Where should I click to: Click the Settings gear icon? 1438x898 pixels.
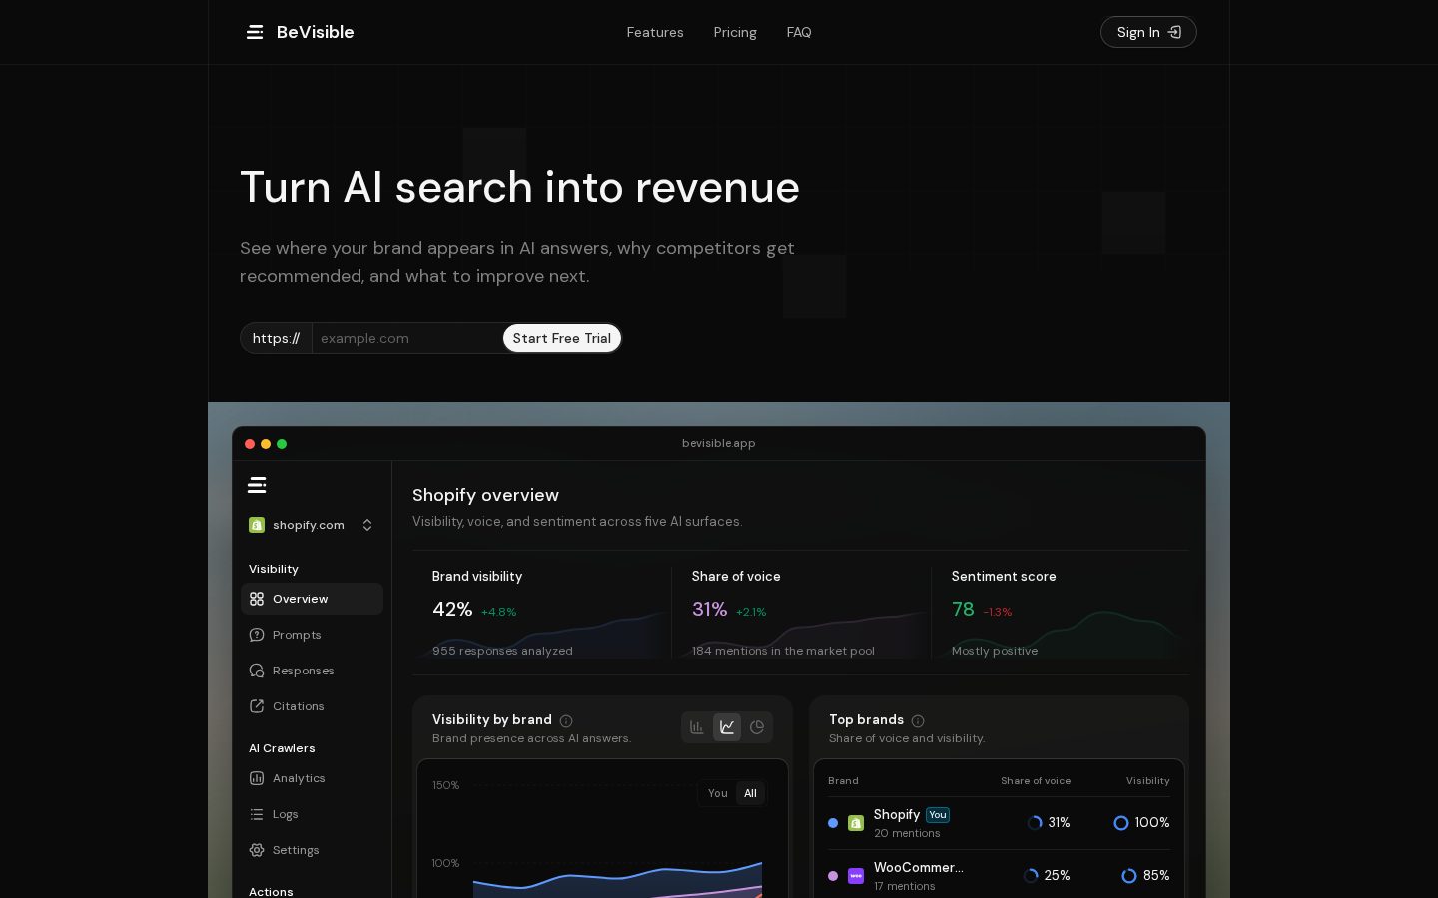257,850
